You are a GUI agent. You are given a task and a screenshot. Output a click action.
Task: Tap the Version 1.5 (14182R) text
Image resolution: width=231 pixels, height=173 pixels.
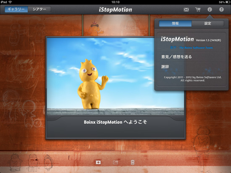point(208,40)
